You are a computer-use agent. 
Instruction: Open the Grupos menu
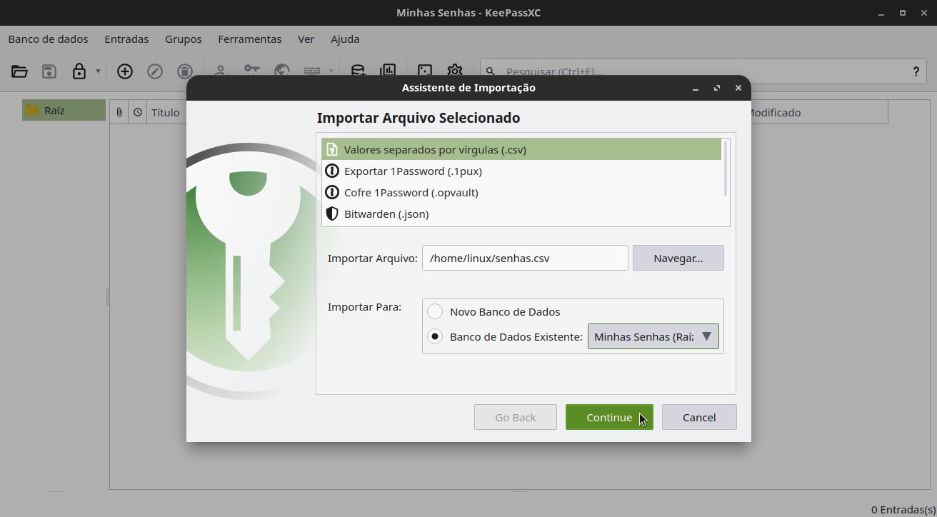184,39
